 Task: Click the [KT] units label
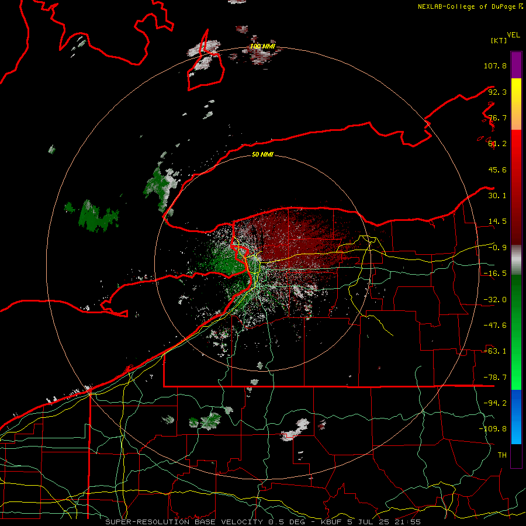click(x=499, y=40)
